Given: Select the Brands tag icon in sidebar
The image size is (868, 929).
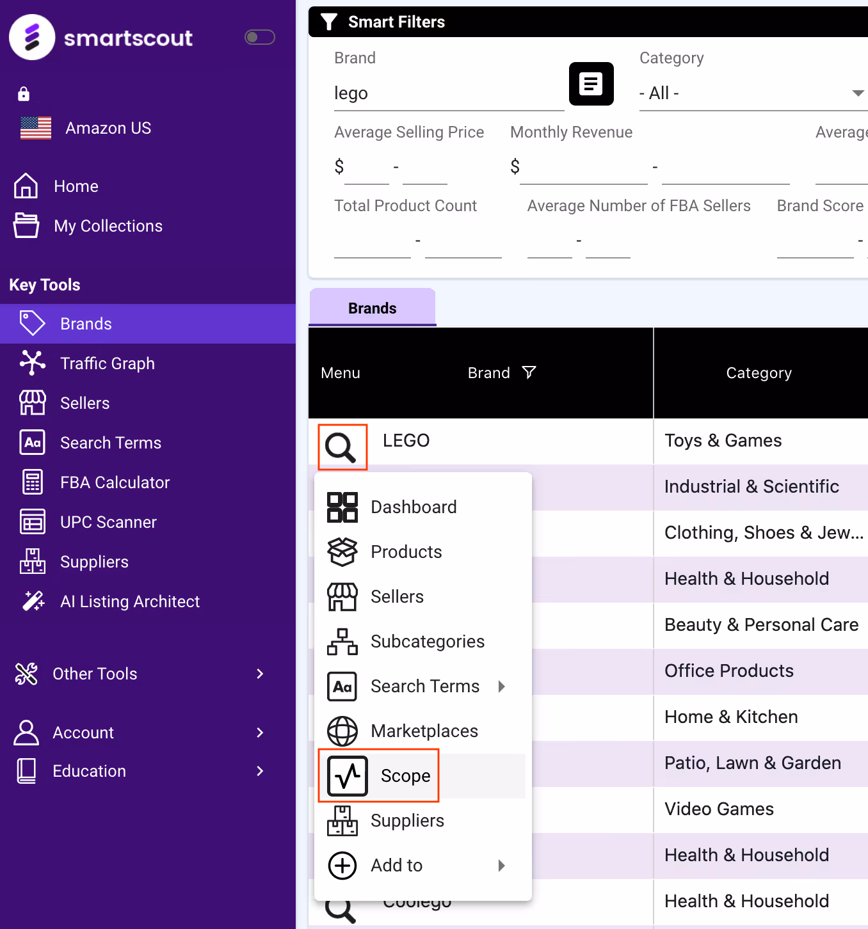Looking at the screenshot, I should [33, 324].
